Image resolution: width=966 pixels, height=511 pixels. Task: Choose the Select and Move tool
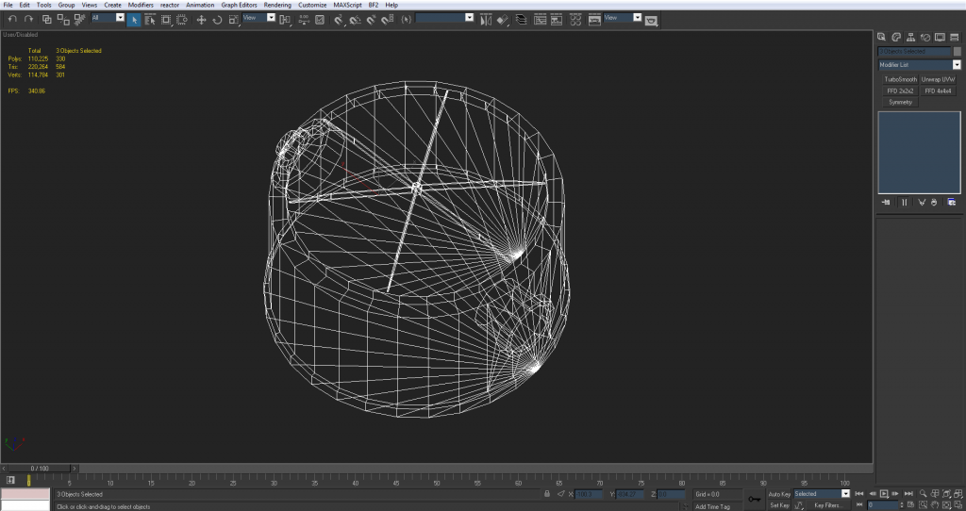point(201,19)
